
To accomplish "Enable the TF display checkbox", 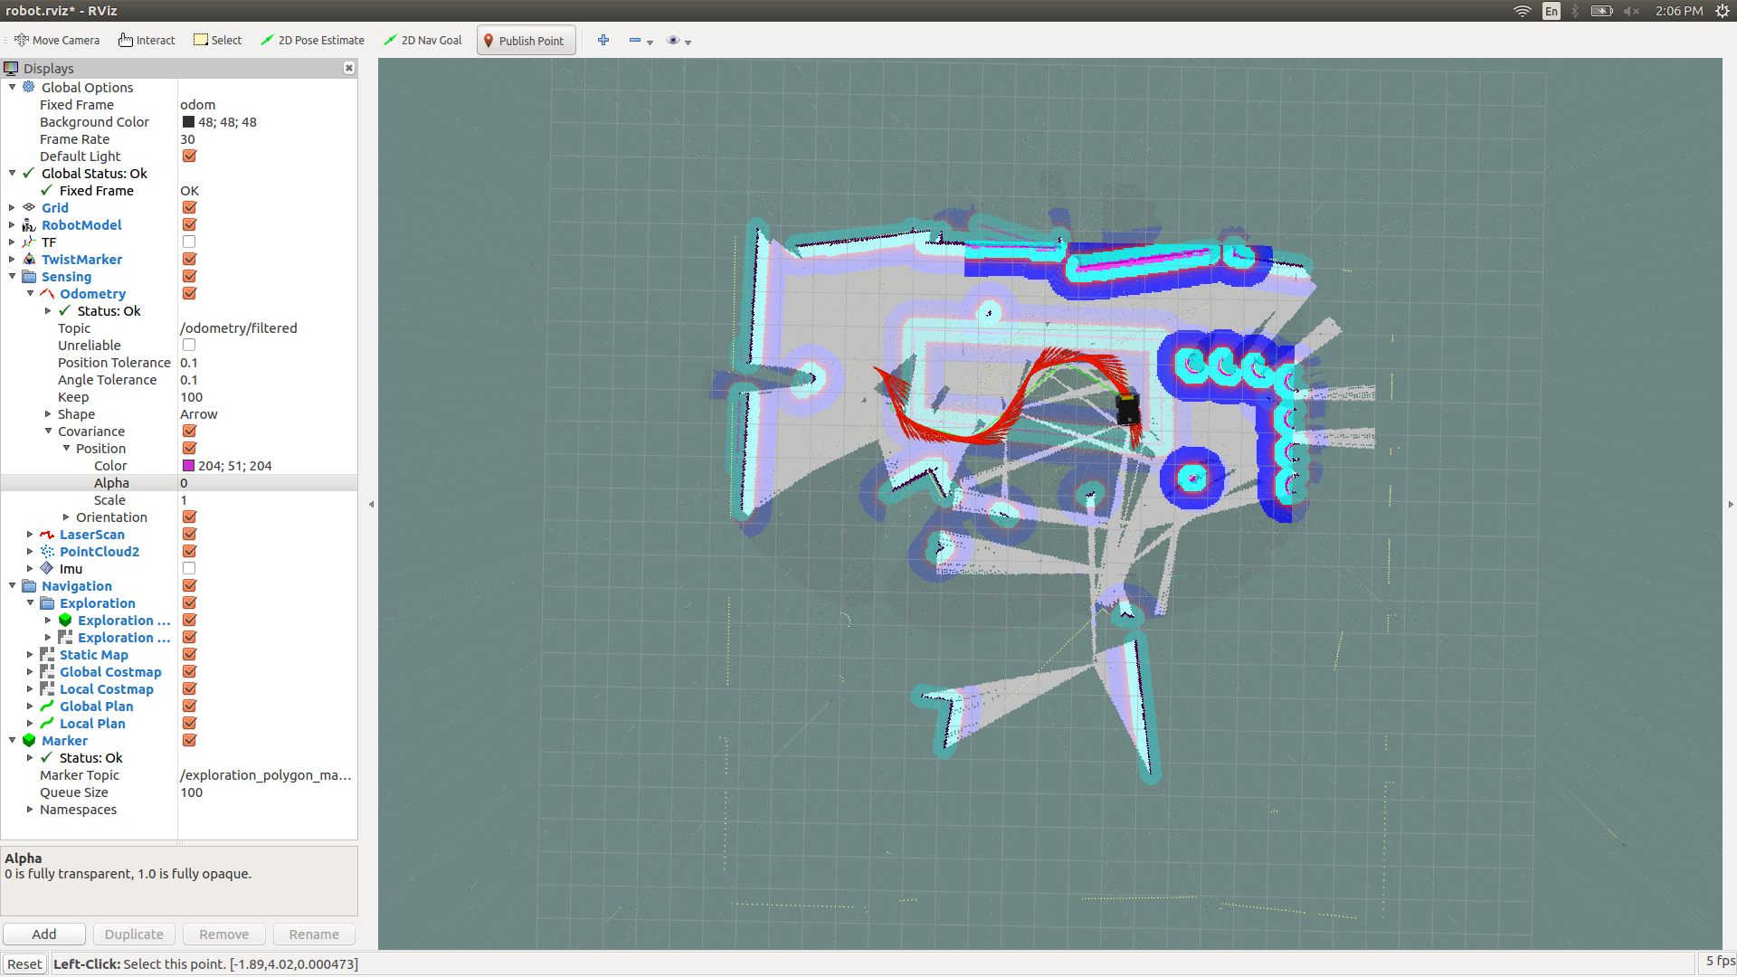I will 189,242.
